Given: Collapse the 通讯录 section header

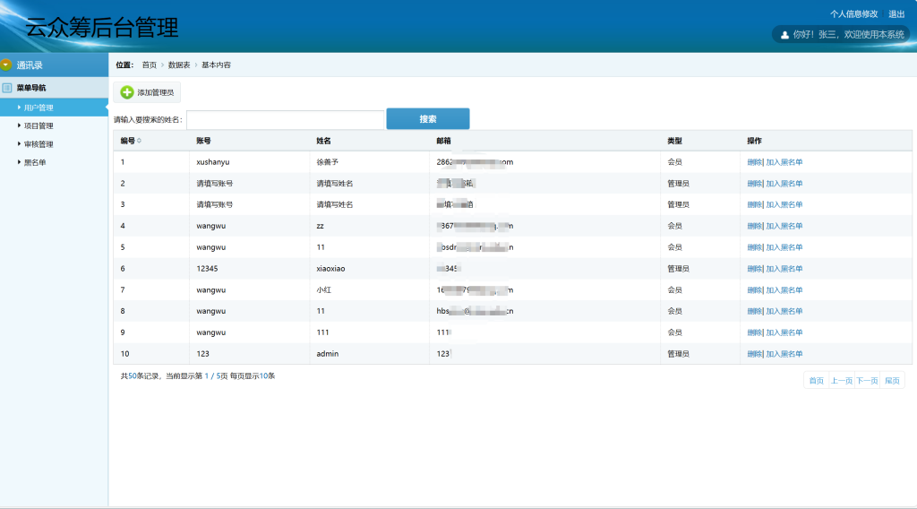Looking at the screenshot, I should [54, 65].
